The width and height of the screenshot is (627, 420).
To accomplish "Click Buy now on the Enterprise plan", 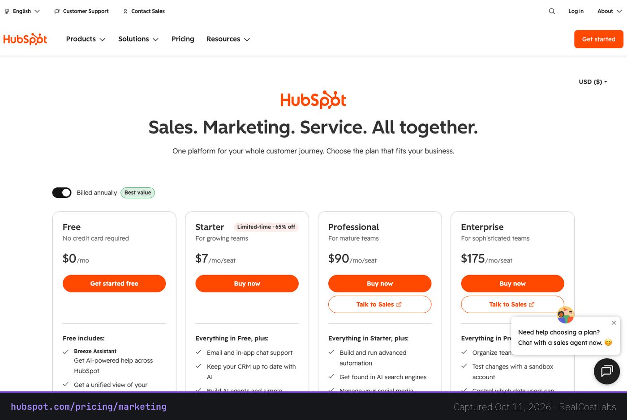I will (512, 284).
